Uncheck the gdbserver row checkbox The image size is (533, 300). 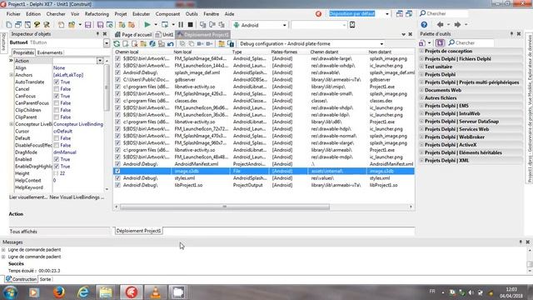pyautogui.click(x=117, y=80)
